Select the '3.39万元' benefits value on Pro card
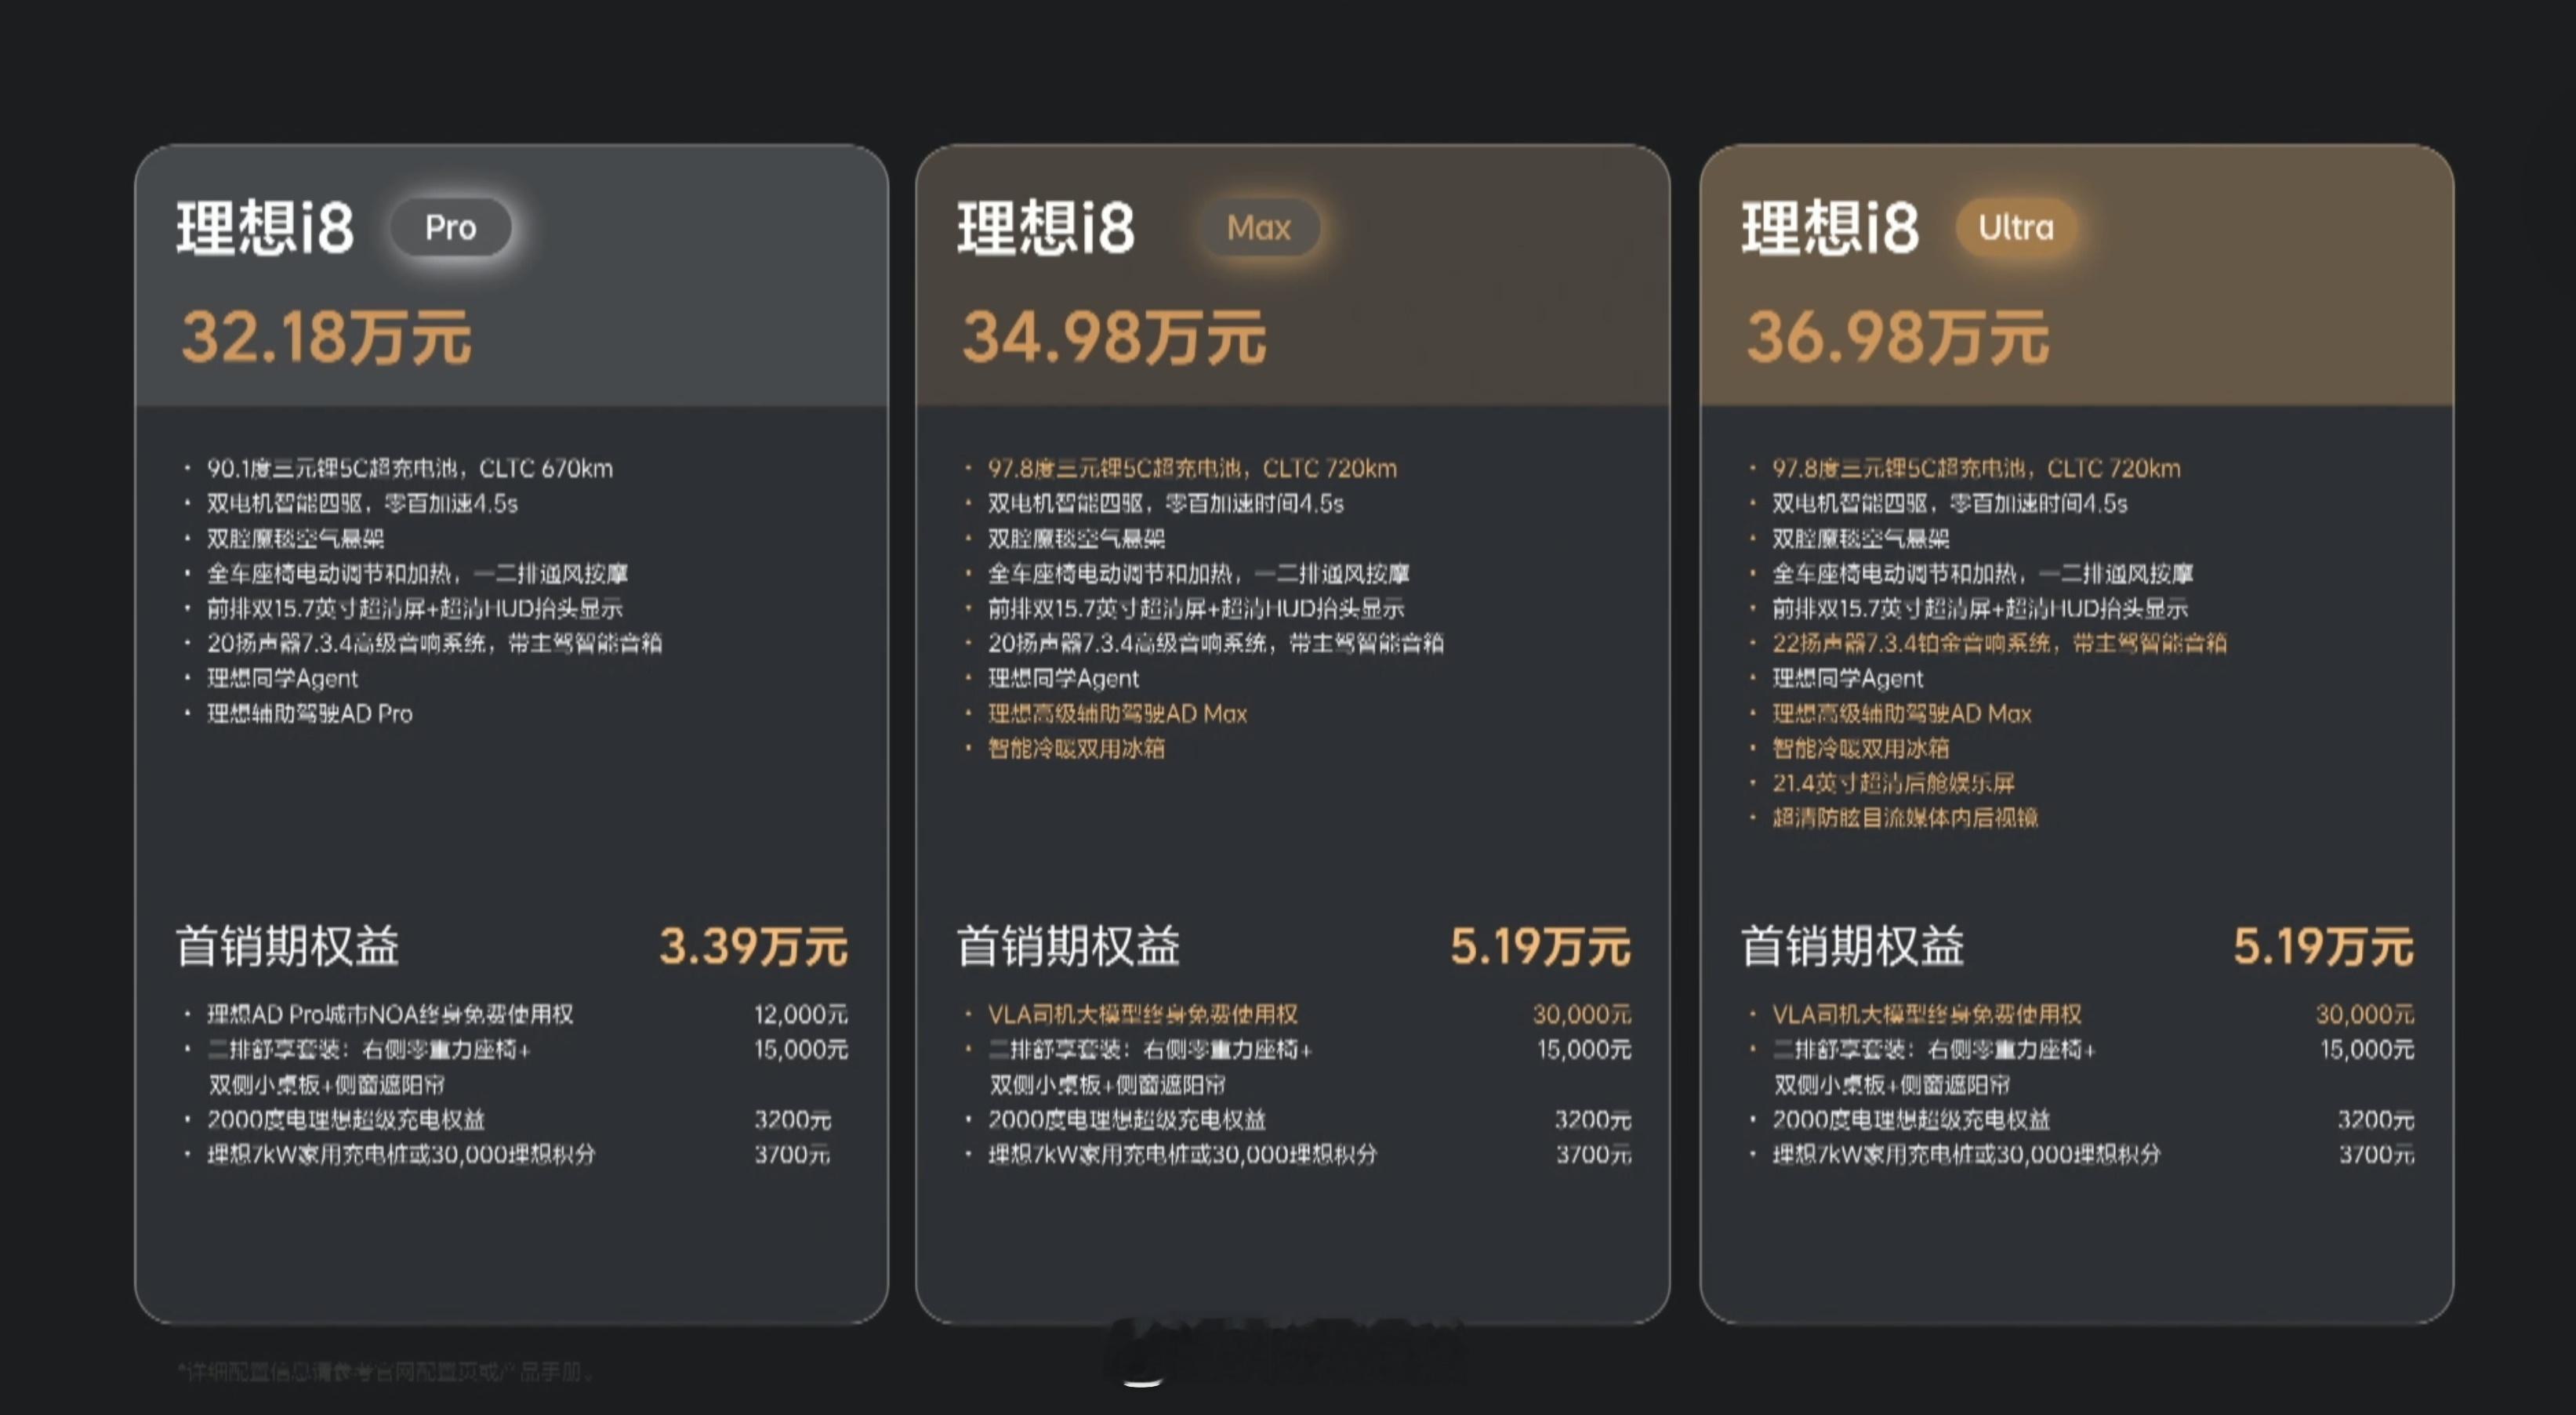The image size is (2576, 1415). pyautogui.click(x=753, y=946)
